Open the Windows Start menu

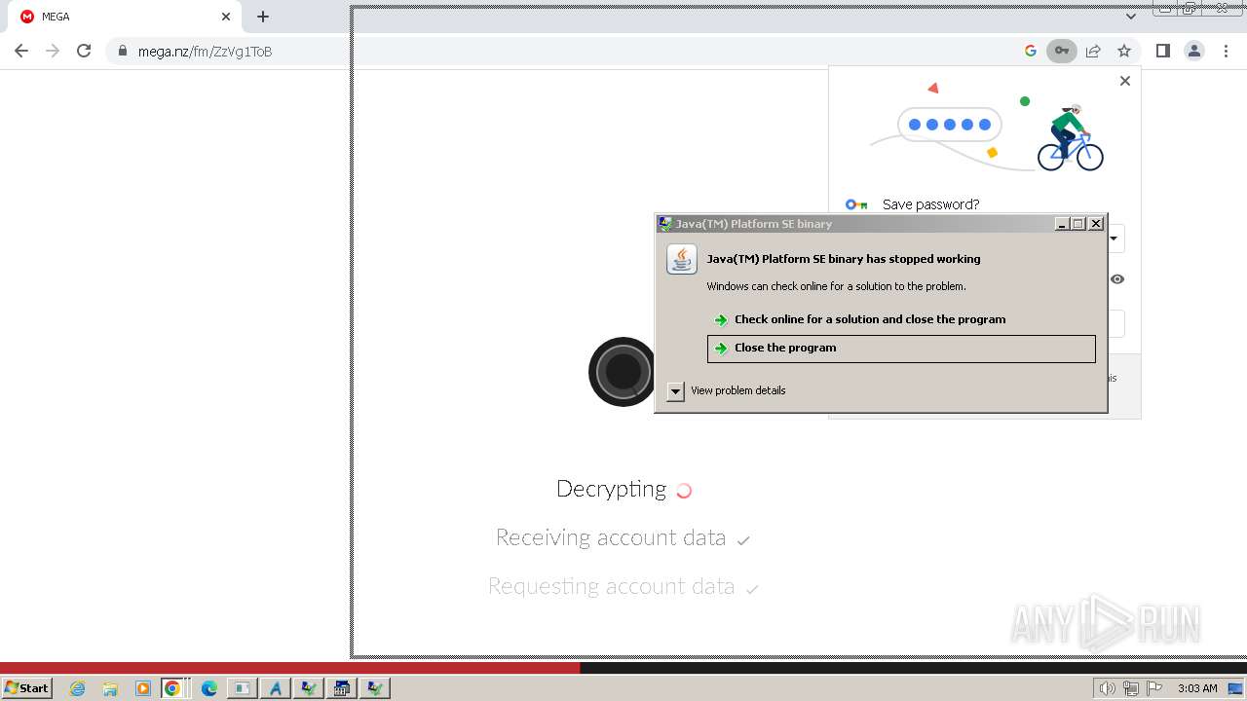[26, 687]
